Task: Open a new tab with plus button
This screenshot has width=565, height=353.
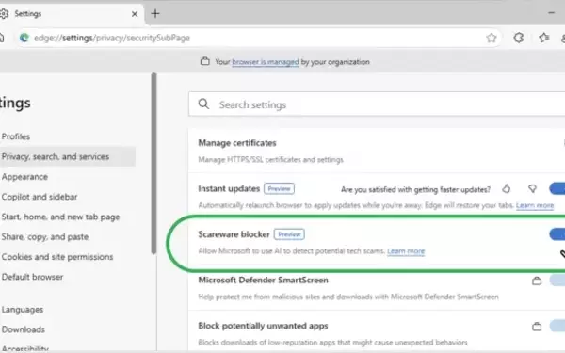Action: (155, 14)
